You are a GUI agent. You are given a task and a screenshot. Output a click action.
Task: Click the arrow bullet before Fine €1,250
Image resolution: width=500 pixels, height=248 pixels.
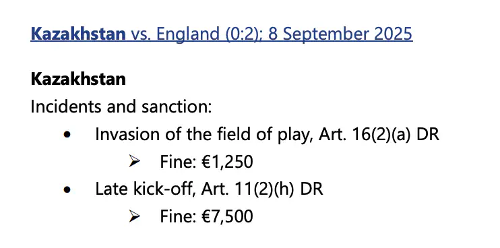click(x=134, y=161)
